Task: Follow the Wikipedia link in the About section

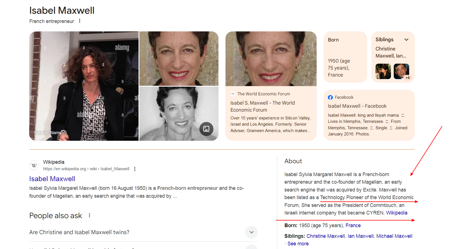Action: (397, 213)
